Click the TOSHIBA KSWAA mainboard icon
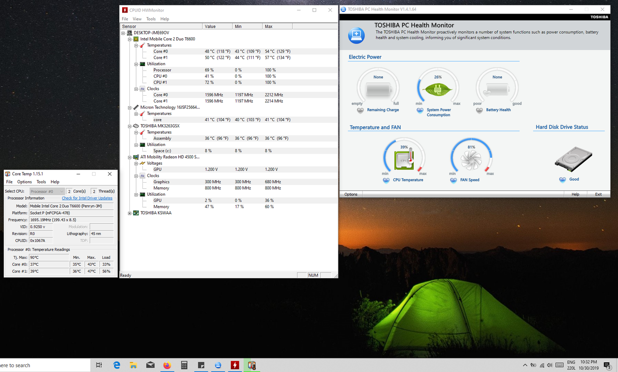The width and height of the screenshot is (618, 372). (x=136, y=213)
